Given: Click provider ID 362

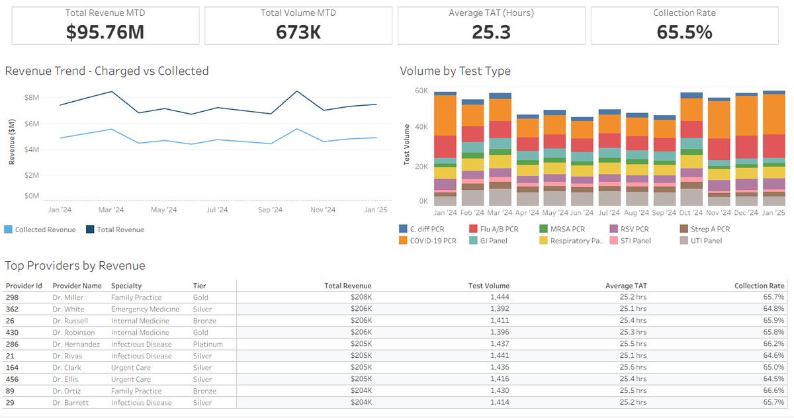Looking at the screenshot, I should pos(11,309).
